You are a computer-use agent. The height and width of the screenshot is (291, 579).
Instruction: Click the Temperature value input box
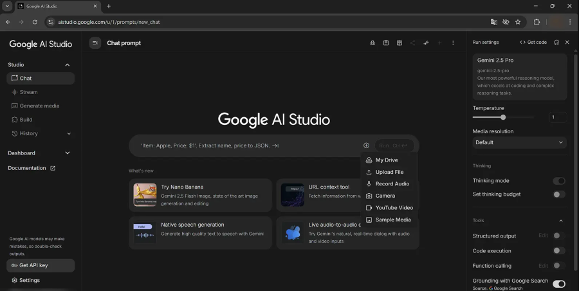558,117
